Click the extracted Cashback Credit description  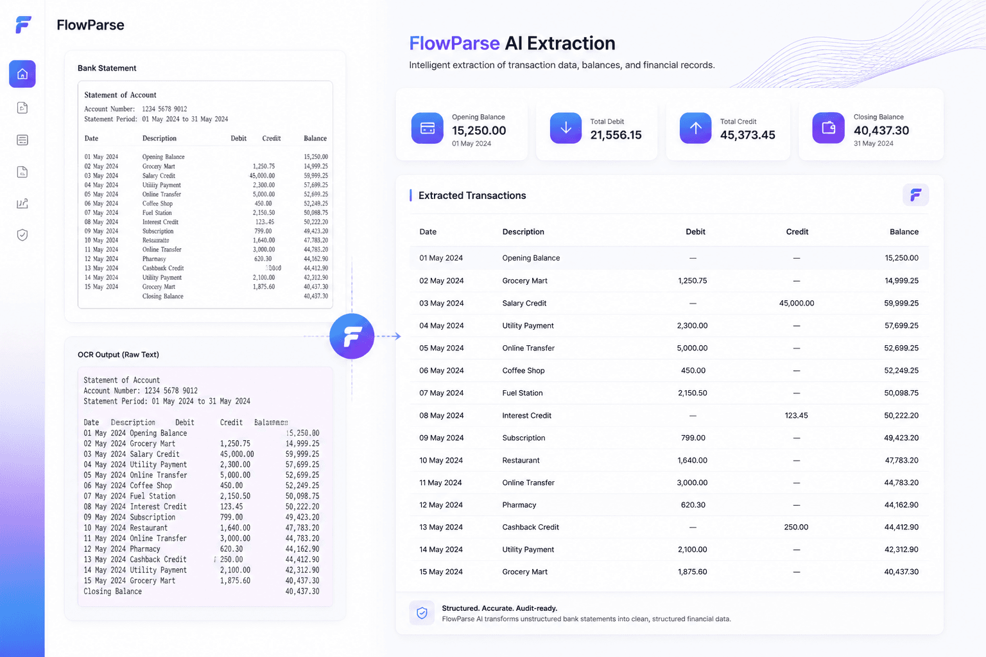tap(531, 527)
